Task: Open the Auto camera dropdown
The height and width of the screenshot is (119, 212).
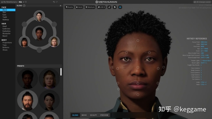Action: pos(79,7)
